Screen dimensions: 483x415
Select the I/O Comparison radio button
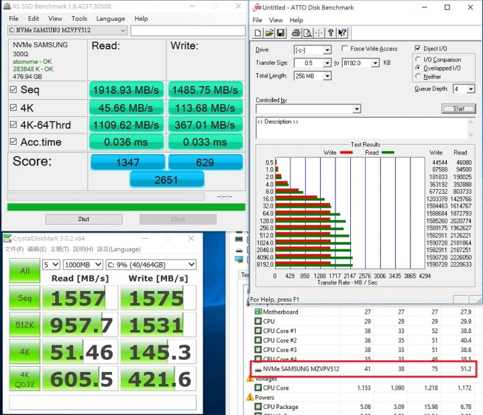418,60
